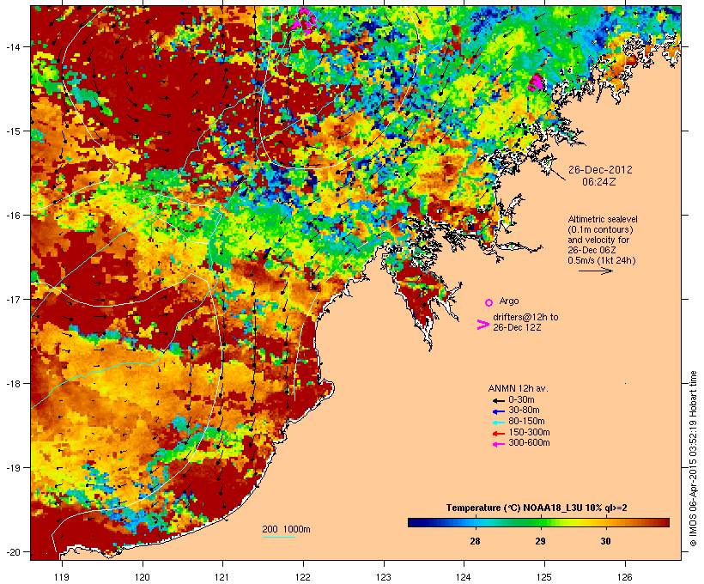Click the 'Argo' legend label

(x=509, y=301)
